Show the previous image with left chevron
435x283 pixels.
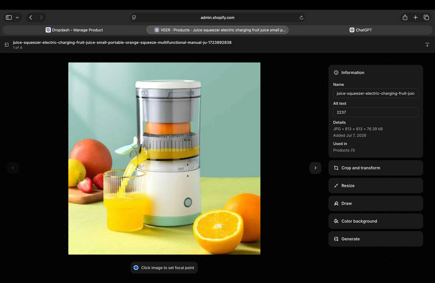pos(13,168)
